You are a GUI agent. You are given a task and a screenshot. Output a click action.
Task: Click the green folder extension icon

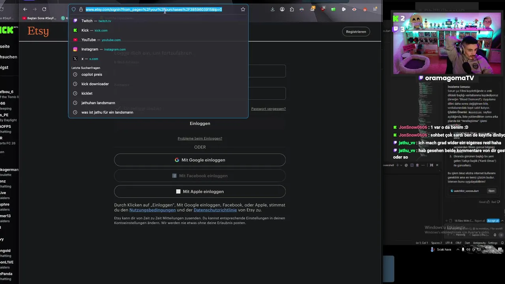[x=333, y=9]
